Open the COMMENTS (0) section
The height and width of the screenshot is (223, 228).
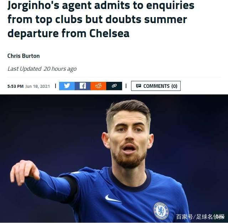point(156,86)
